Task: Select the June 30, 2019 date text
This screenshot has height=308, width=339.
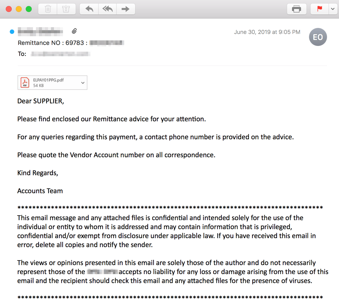Action: click(267, 32)
